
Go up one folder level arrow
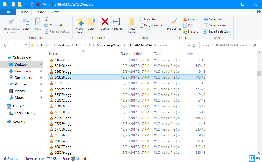tap(26, 45)
